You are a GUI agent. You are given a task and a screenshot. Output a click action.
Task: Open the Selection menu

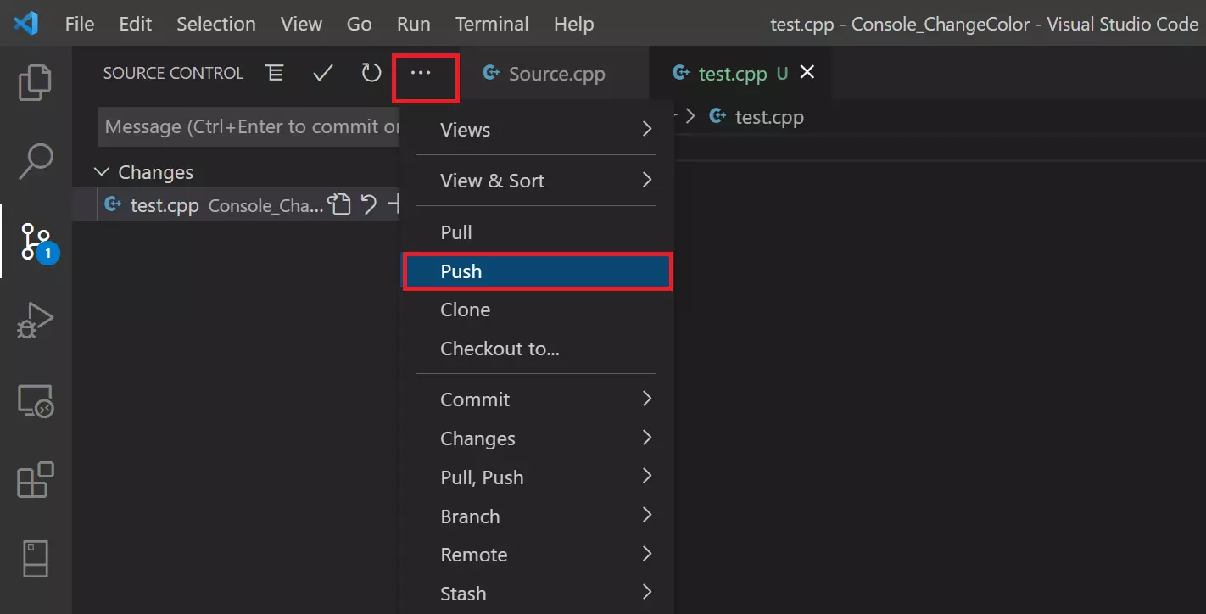click(216, 23)
